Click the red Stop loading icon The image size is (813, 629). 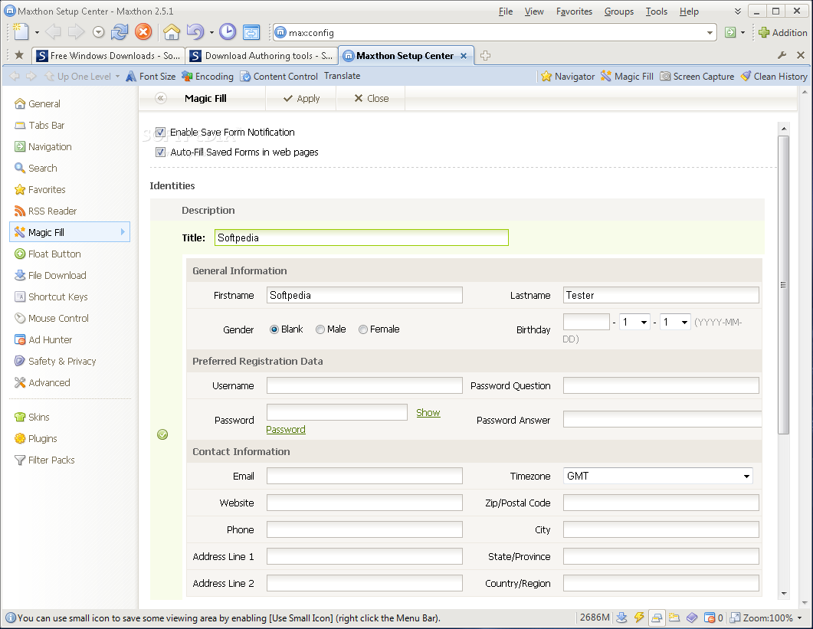coord(143,32)
